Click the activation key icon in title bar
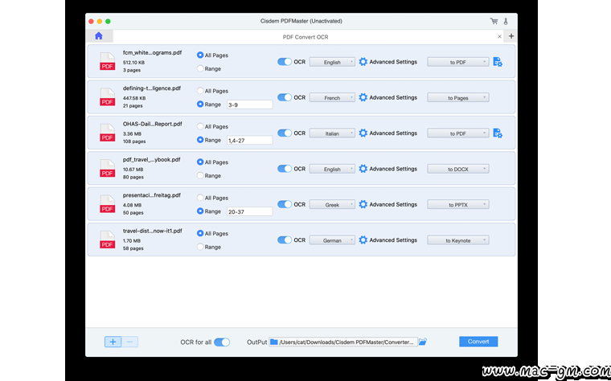 (x=506, y=21)
